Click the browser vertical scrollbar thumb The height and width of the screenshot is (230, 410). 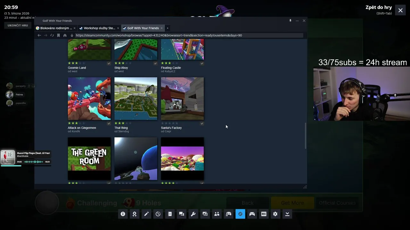coord(306,136)
